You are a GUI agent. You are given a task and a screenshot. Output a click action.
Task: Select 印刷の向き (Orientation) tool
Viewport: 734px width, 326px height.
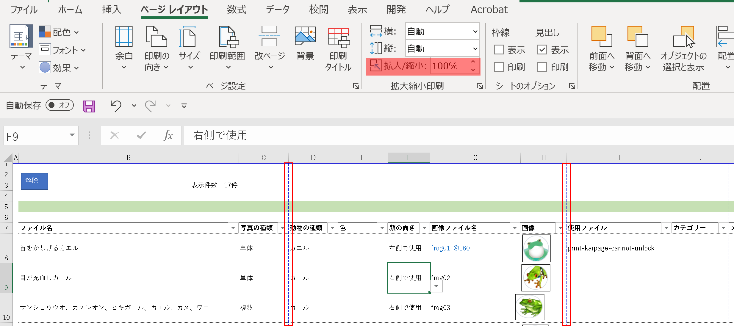(x=156, y=48)
